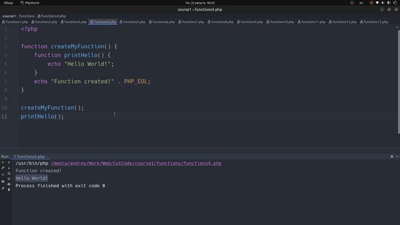The width and height of the screenshot is (400, 225).
Task: Click Up the Stack Trace arrow
Action: pos(9,162)
